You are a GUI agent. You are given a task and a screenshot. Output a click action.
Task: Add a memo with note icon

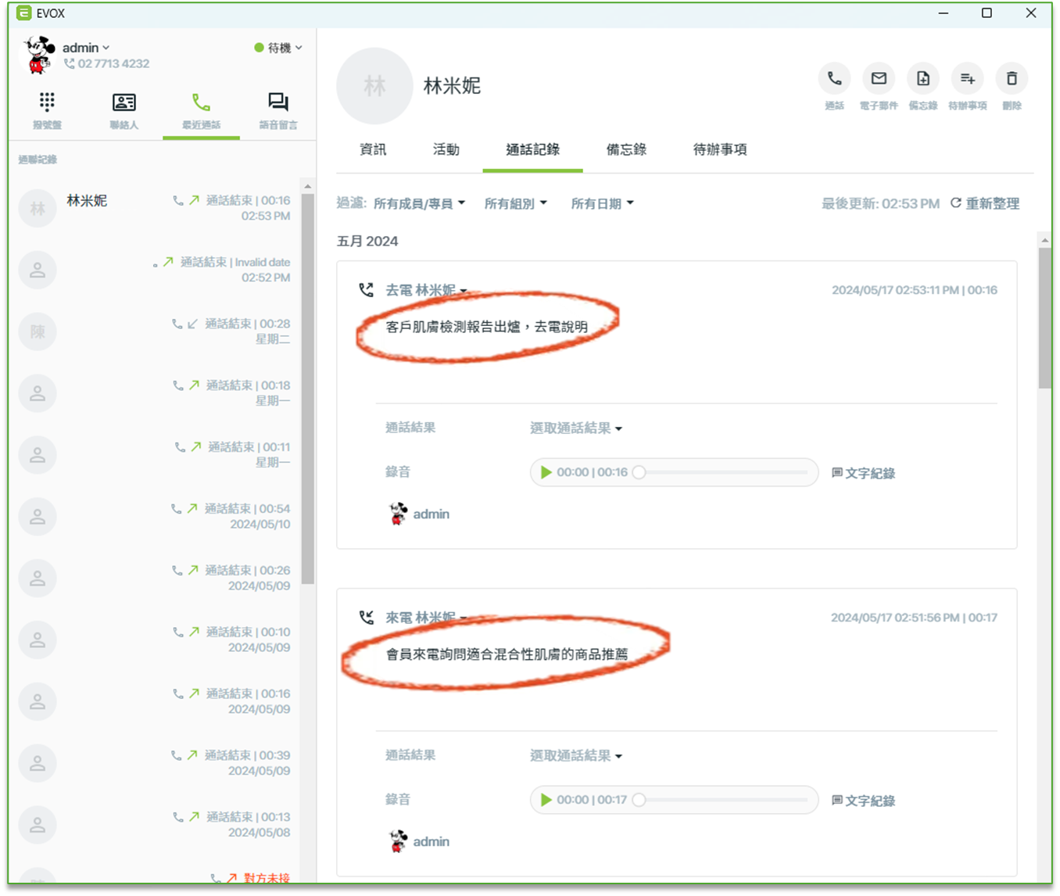923,78
